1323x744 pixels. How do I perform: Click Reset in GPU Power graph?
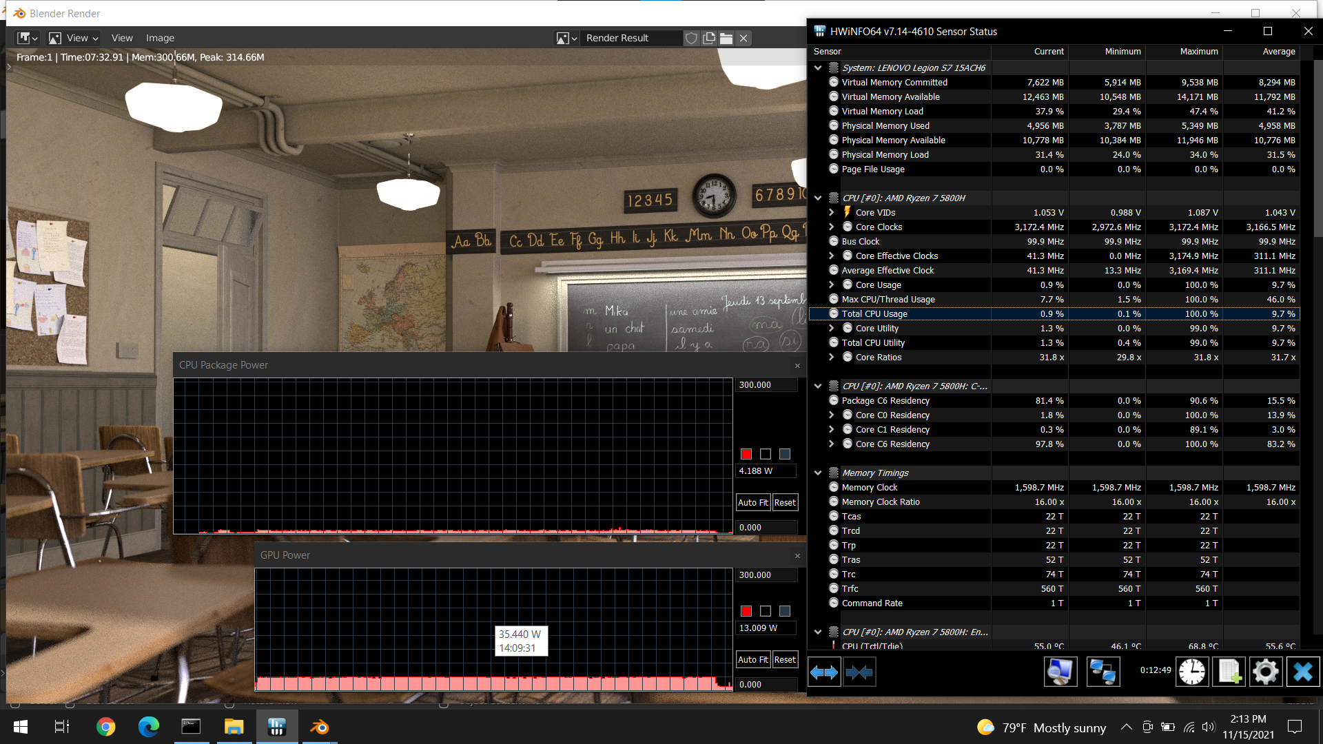click(x=785, y=659)
